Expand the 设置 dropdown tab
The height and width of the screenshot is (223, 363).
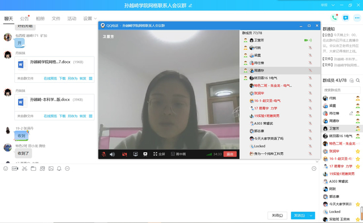(x=90, y=19)
